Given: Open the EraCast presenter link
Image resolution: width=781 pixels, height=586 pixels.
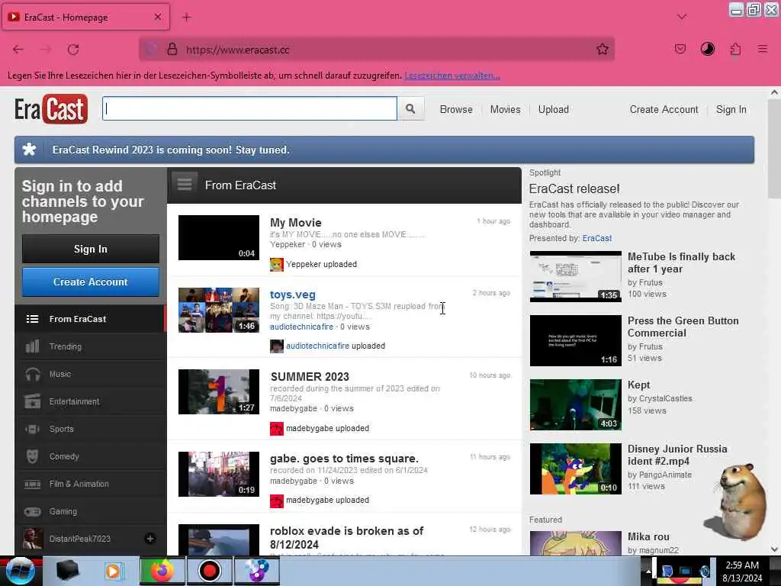Looking at the screenshot, I should click(x=596, y=238).
